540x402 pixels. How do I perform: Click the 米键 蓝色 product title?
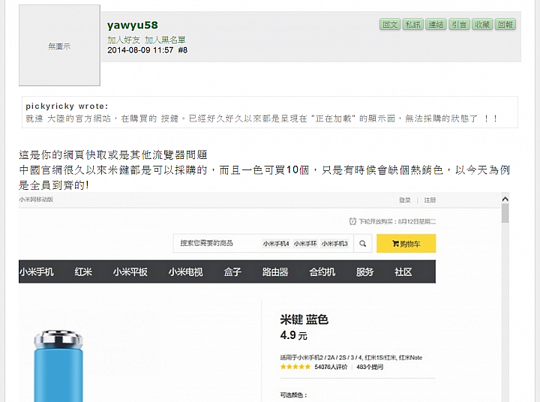tap(304, 319)
